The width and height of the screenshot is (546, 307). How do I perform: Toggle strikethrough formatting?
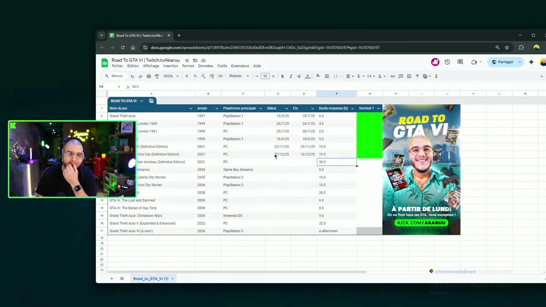(299, 76)
